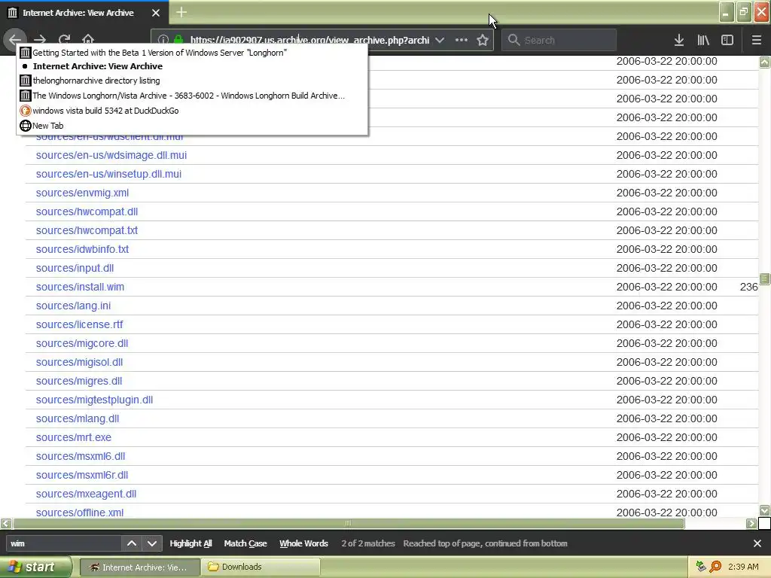Click the browser Back arrow button
This screenshot has width=771, height=578.
[15, 39]
